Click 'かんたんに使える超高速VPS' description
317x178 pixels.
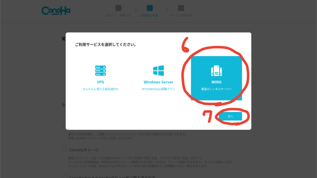pos(101,89)
